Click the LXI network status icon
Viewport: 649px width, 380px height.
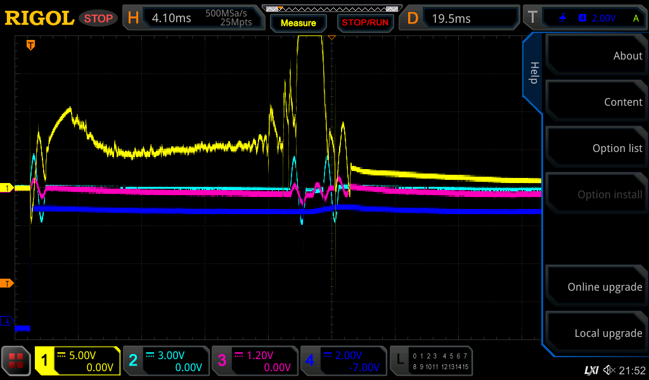tap(591, 370)
